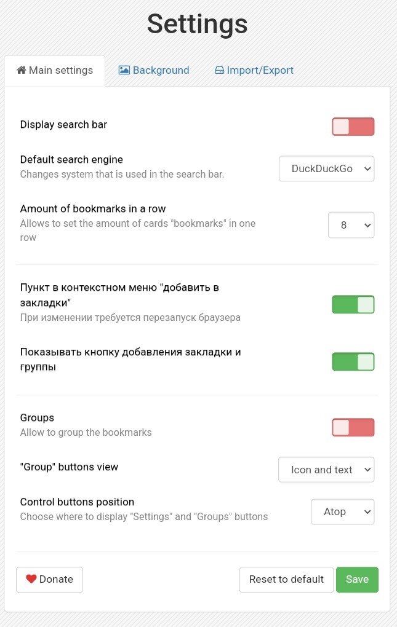397x627 pixels.
Task: Click the drive icon beside Import/Export
Action: pos(219,70)
